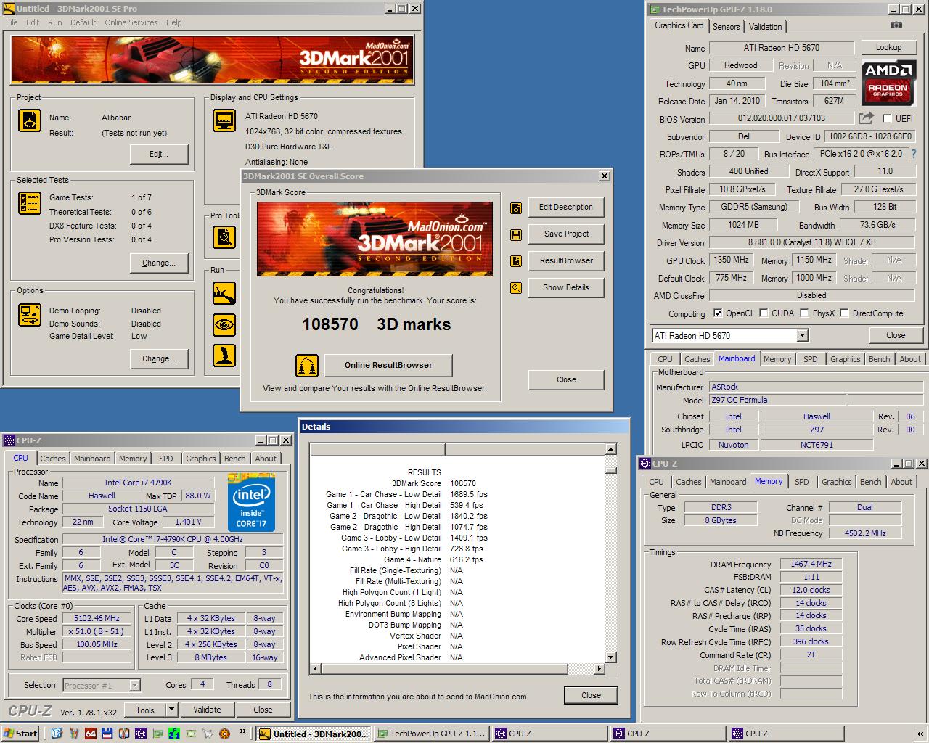Toggle the PhysX checkbox

point(804,313)
